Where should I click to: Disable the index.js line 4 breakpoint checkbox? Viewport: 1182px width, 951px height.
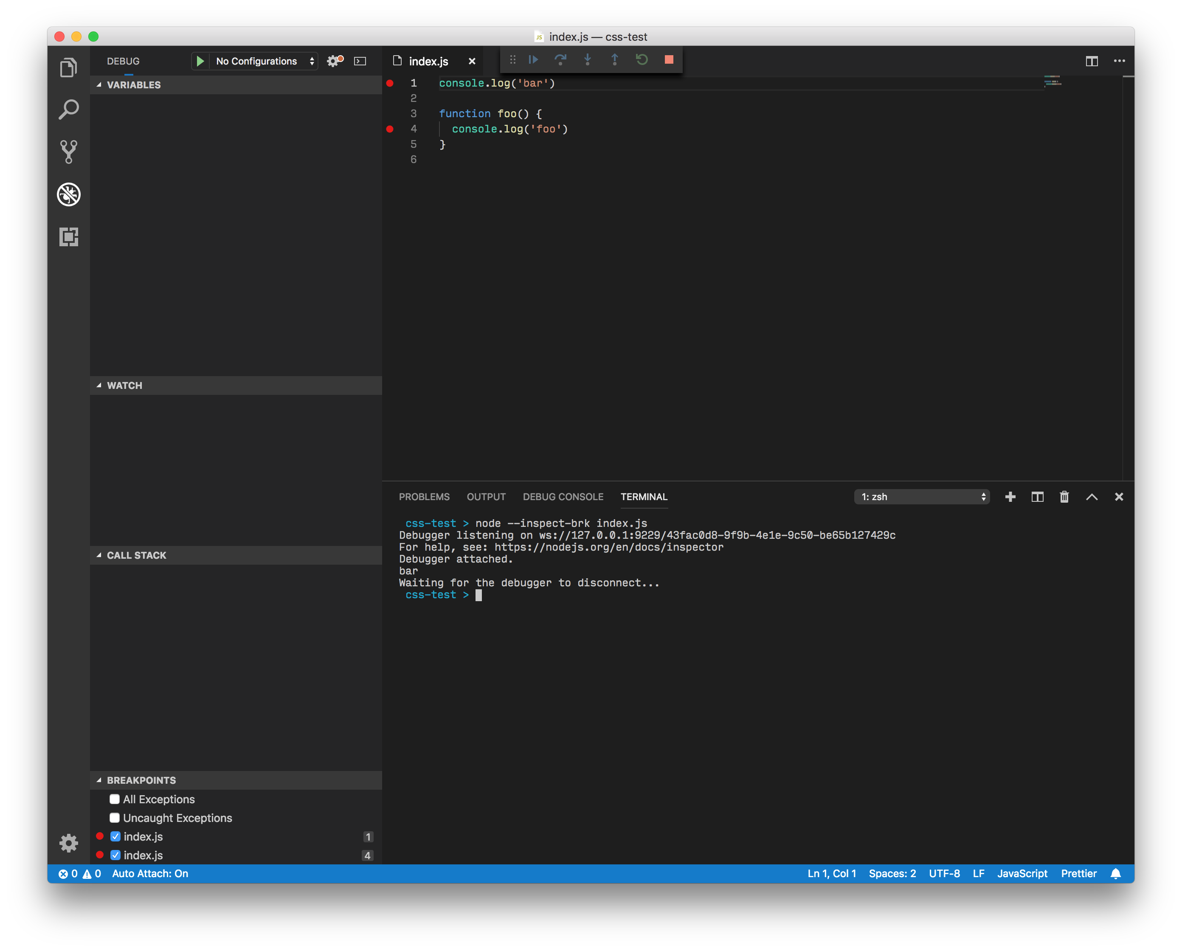tap(115, 855)
